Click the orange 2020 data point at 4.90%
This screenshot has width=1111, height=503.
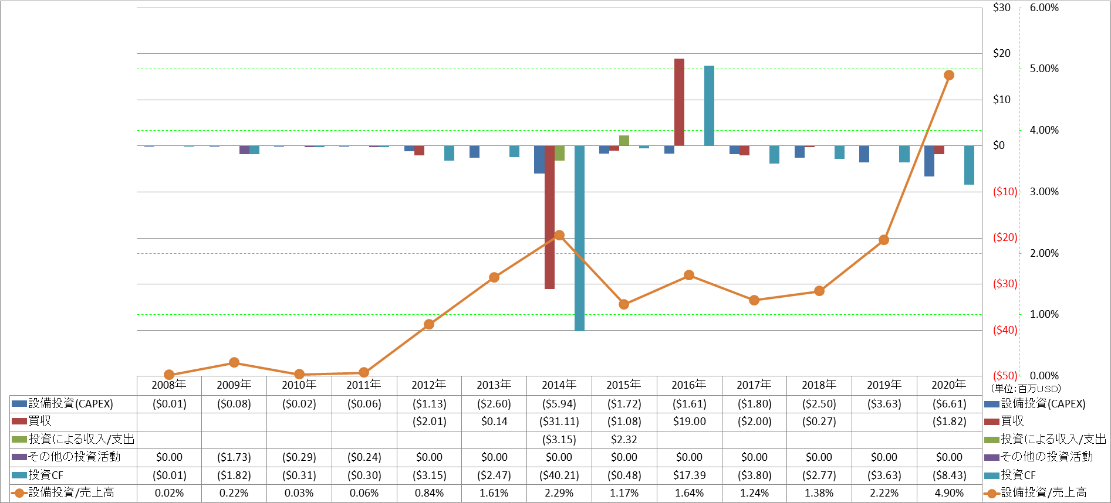click(x=949, y=75)
